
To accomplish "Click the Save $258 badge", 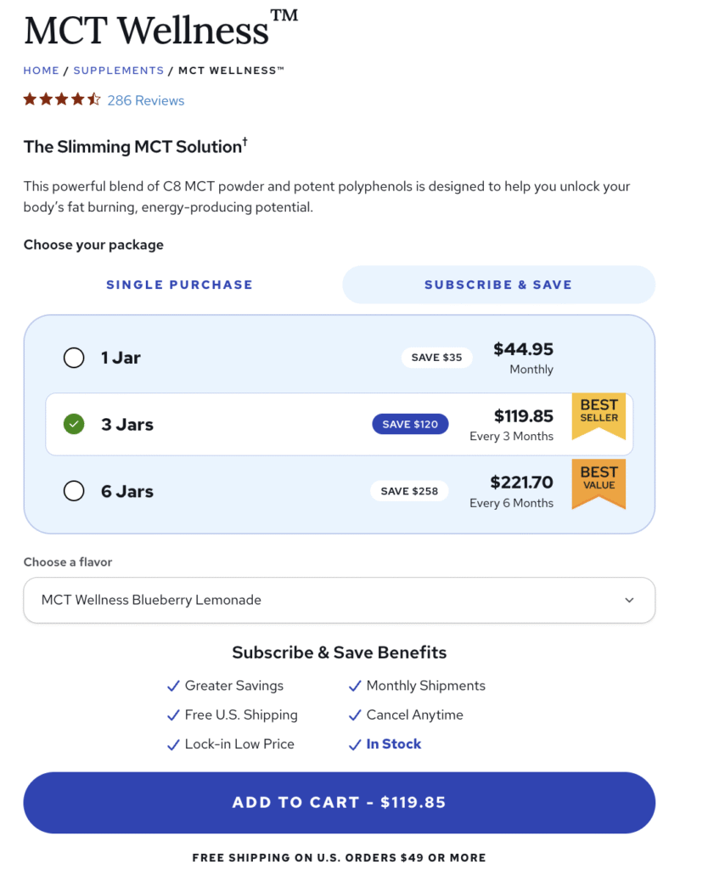I will pyautogui.click(x=409, y=491).
